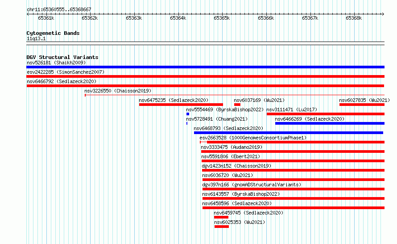This screenshot has height=244, width=397.
Task: Click the tiny blue nsv5728491 marker
Action: coord(187,123)
